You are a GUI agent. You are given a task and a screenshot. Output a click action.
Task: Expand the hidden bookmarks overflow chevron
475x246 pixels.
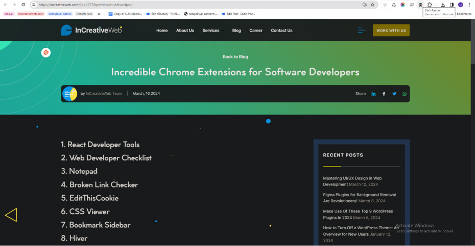pyautogui.click(x=99, y=14)
